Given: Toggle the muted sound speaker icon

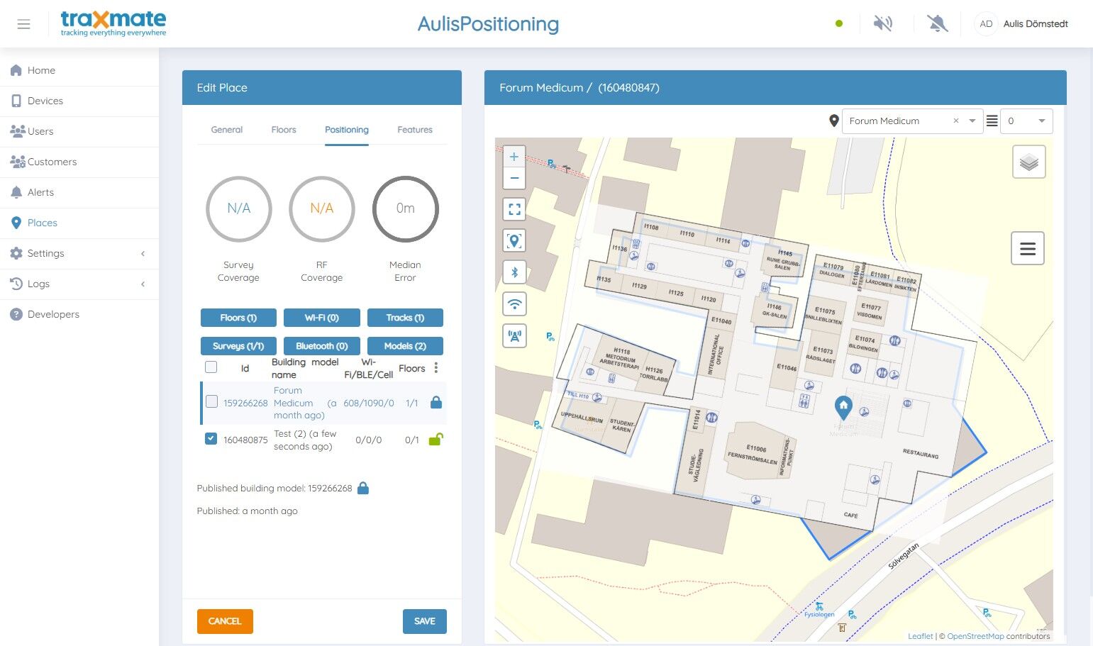Looking at the screenshot, I should coord(883,23).
